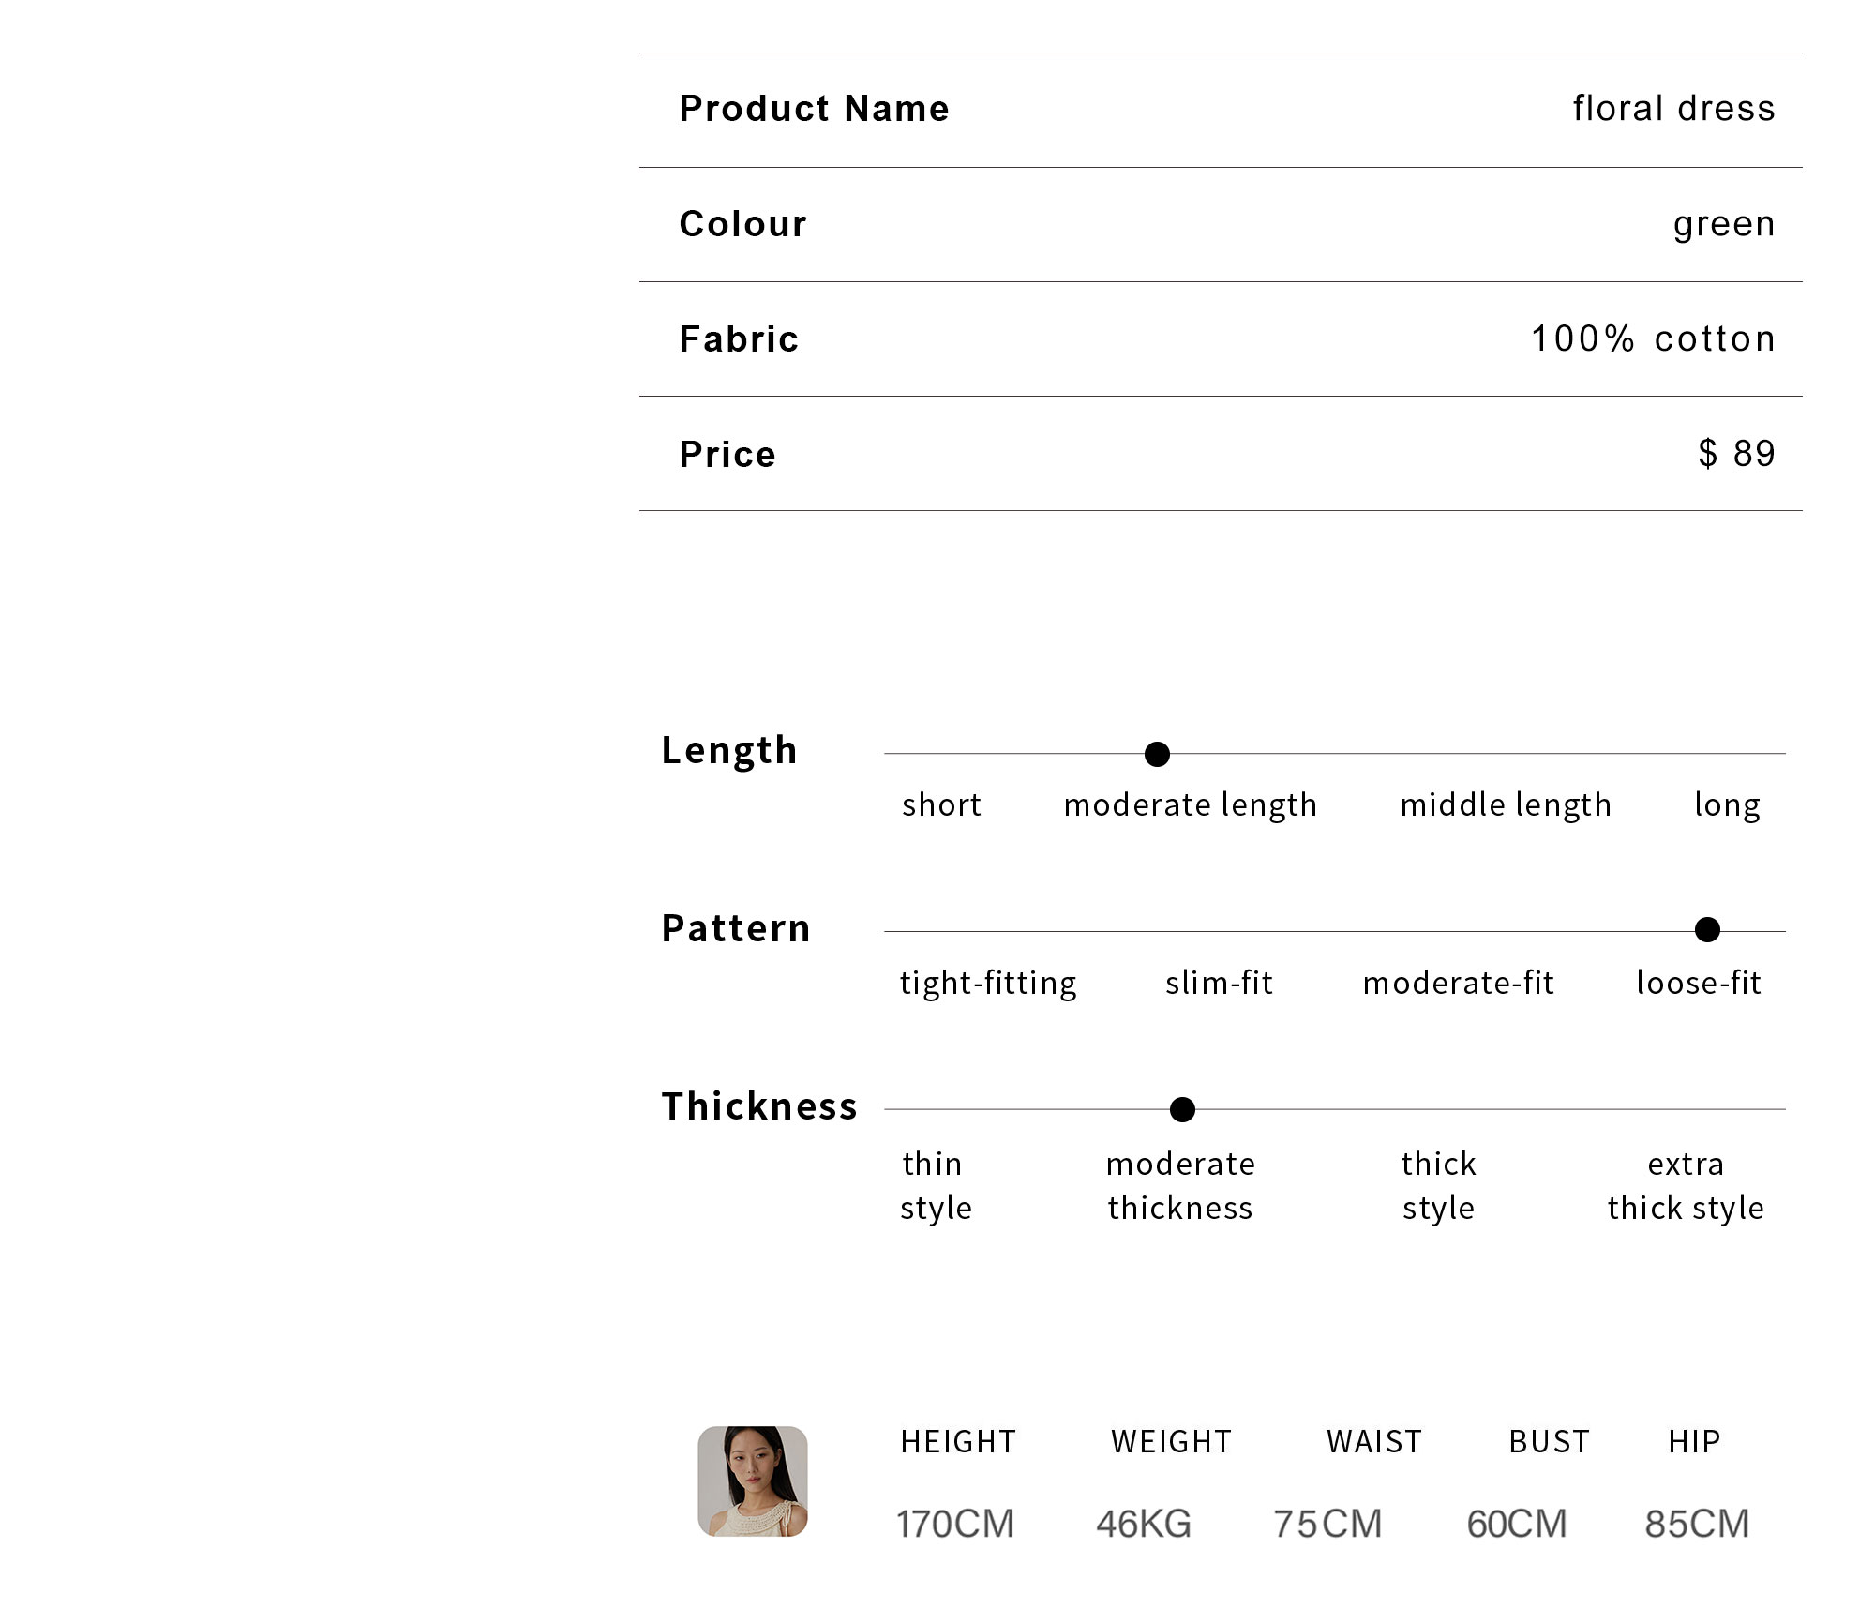1875x1624 pixels.
Task: Select the Length slider dot
Action: 1157,754
